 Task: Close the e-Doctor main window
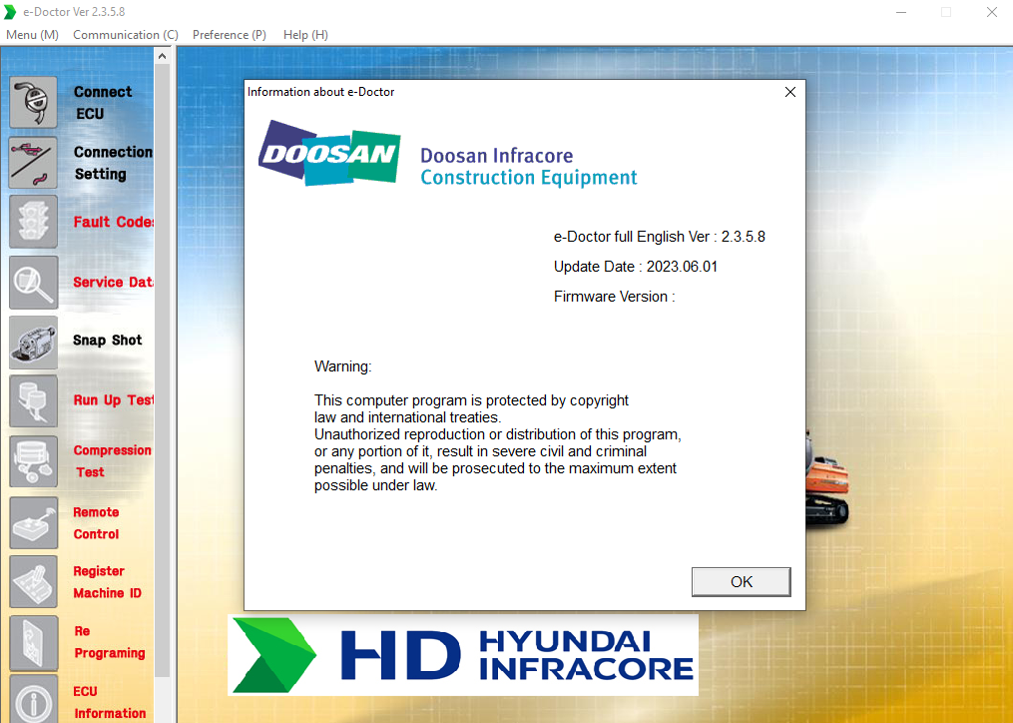coord(992,12)
